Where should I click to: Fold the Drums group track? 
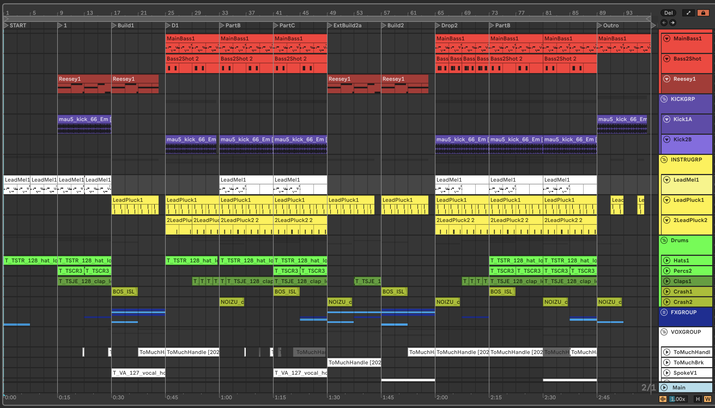coord(664,240)
